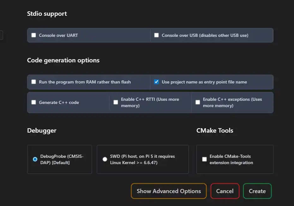Click the Stdio support heading
Viewport: 294px width, 206px height.
[47, 14]
